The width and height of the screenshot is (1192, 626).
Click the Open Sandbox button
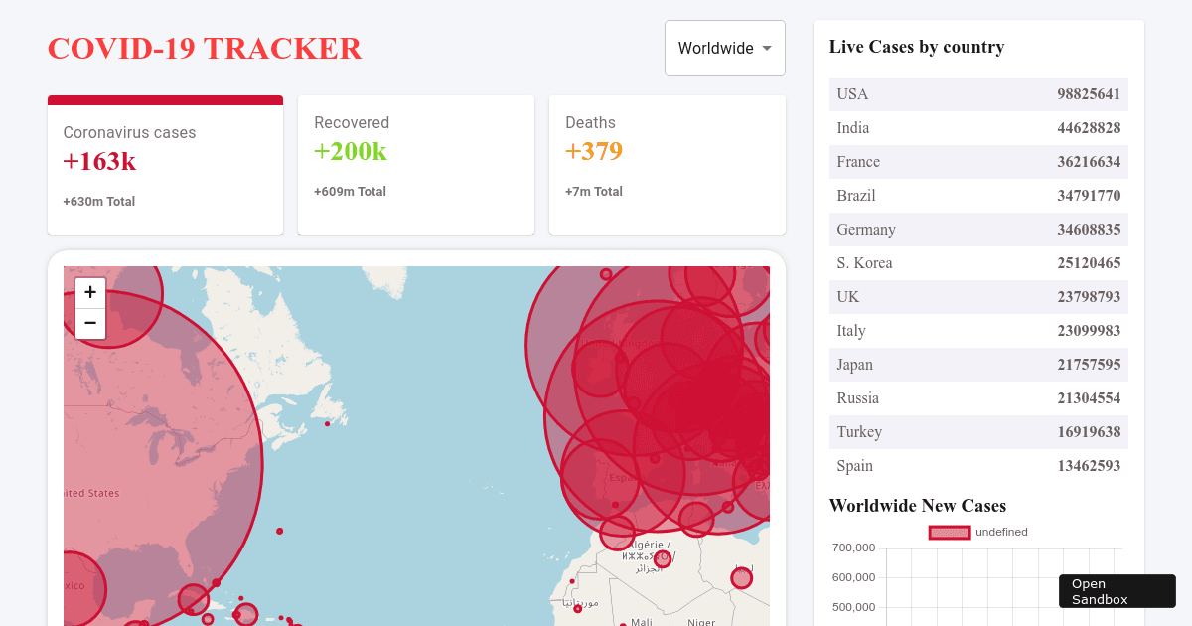pyautogui.click(x=1117, y=590)
